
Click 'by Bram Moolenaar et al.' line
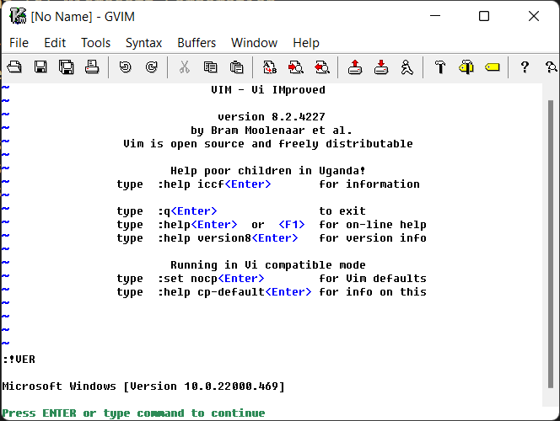272,131
